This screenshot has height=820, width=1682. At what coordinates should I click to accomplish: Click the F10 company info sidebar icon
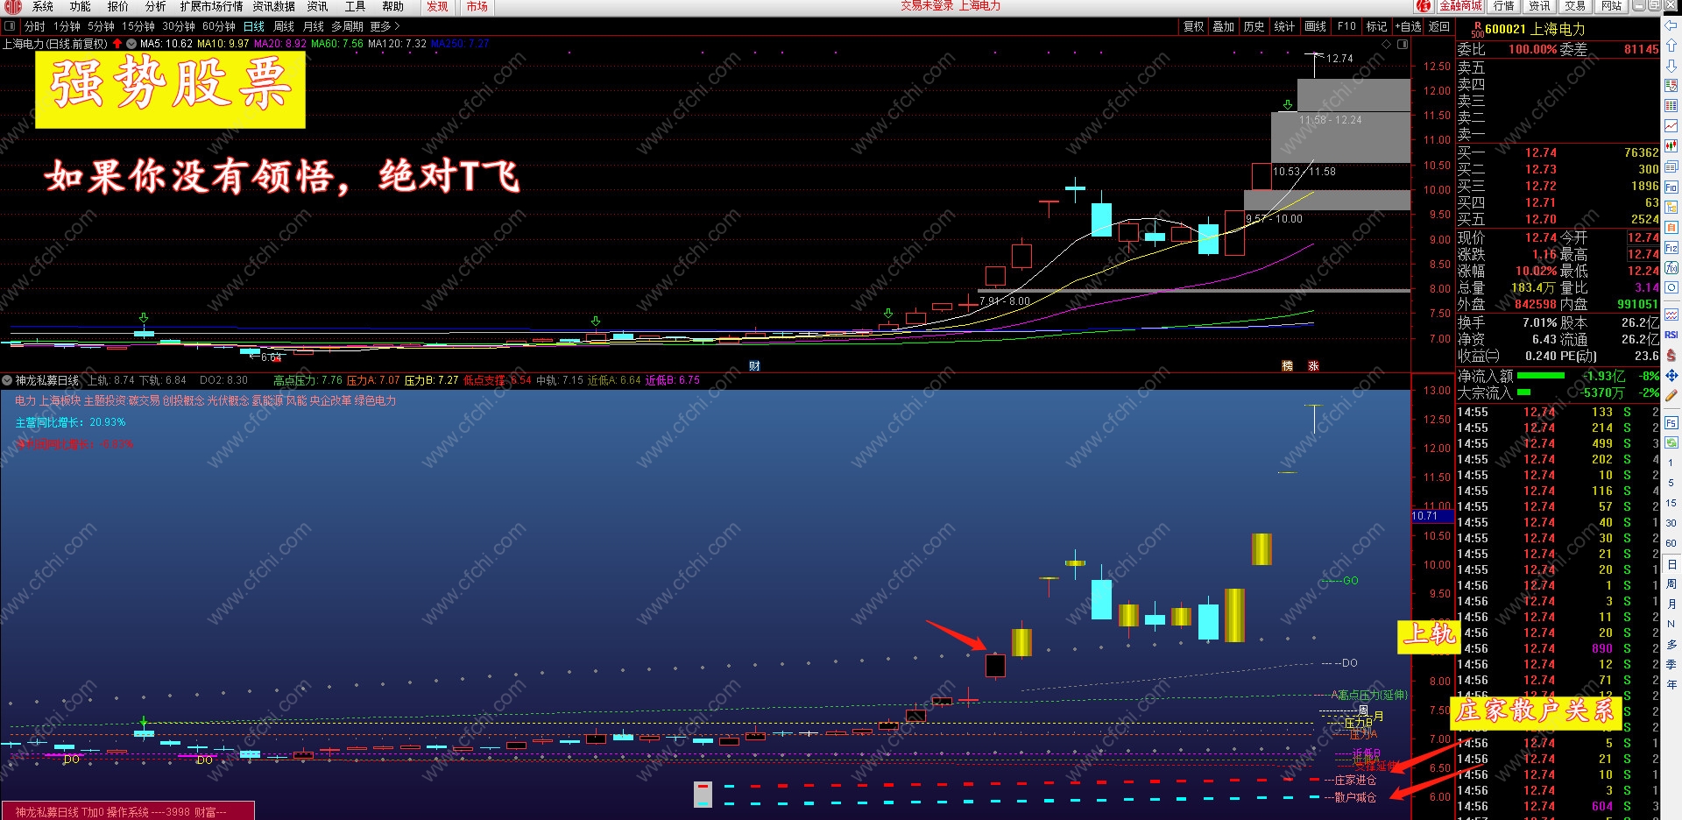[1671, 187]
